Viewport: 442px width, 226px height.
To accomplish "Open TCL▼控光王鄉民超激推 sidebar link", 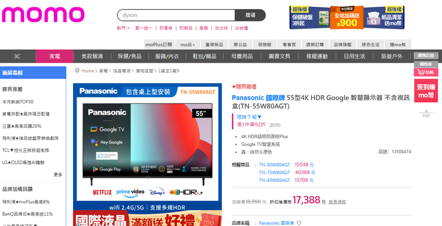I will click(25, 150).
